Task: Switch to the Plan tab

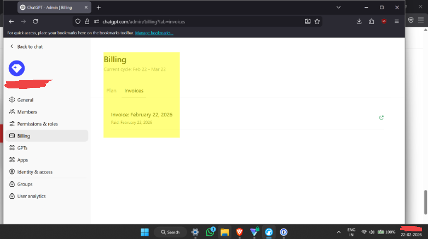Action: pyautogui.click(x=111, y=91)
